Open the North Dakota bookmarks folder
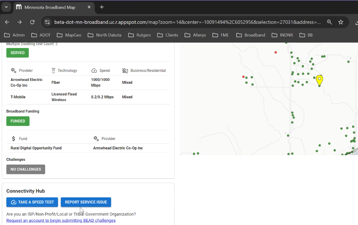358x225 pixels. pyautogui.click(x=104, y=35)
